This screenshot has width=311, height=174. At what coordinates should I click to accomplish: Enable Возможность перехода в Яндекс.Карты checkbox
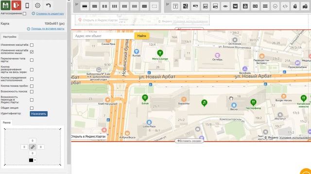pos(32,100)
